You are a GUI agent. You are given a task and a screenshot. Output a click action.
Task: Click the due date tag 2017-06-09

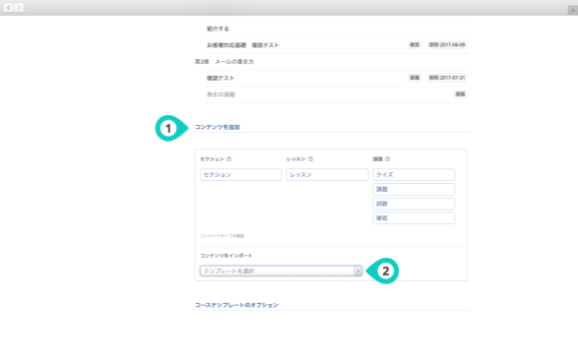447,45
